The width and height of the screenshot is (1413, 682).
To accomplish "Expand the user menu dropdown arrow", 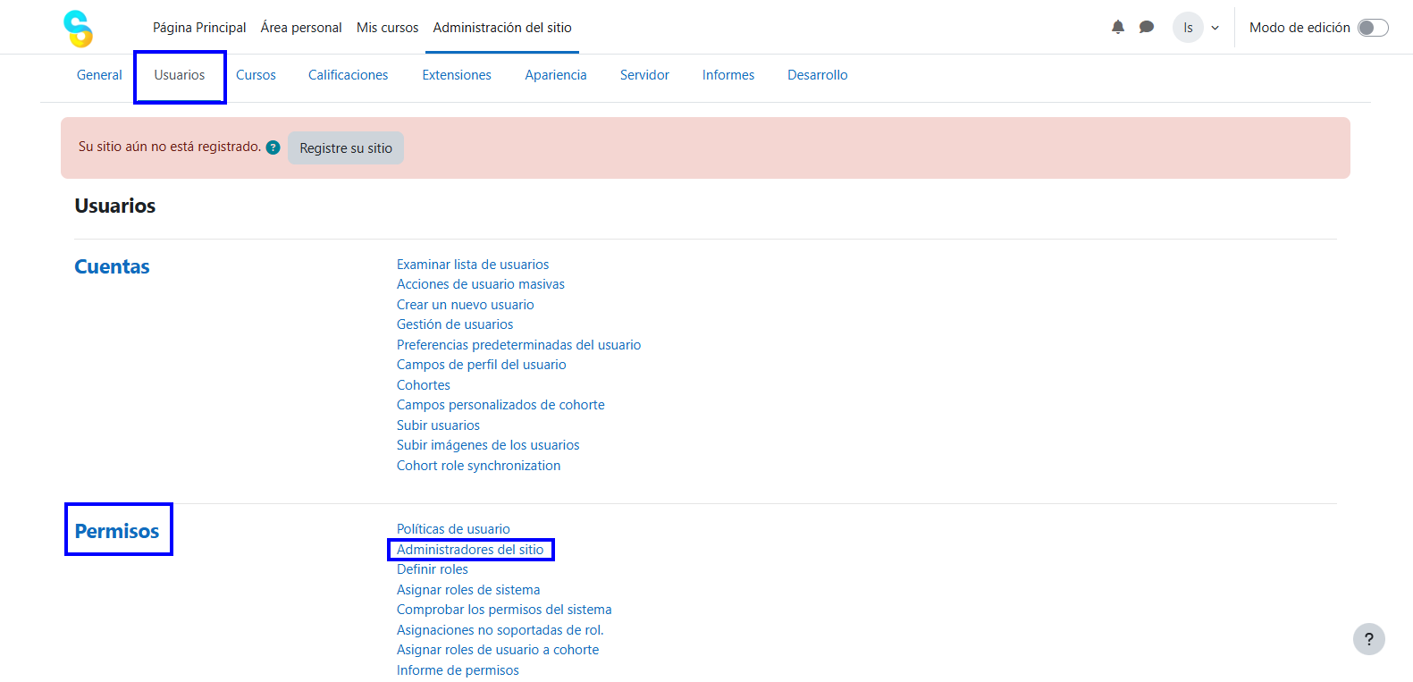I will point(1215,28).
